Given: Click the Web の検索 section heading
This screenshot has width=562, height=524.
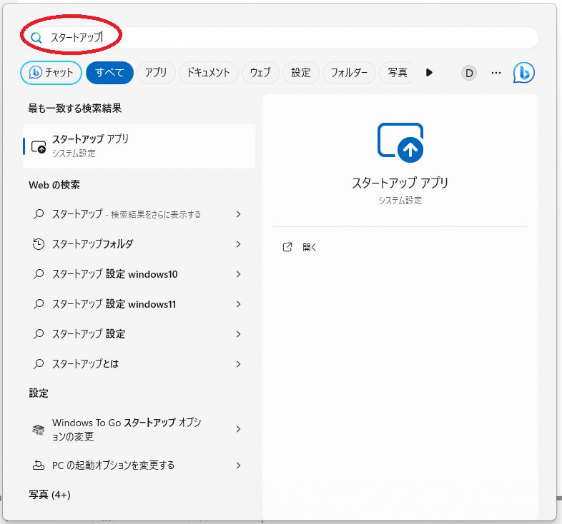Looking at the screenshot, I should point(54,185).
